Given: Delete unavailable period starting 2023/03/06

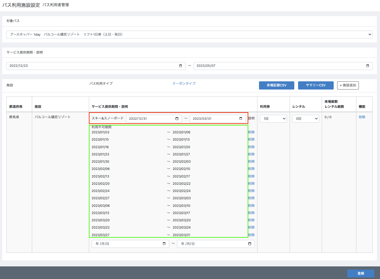Looking at the screenshot, I should point(251,206).
